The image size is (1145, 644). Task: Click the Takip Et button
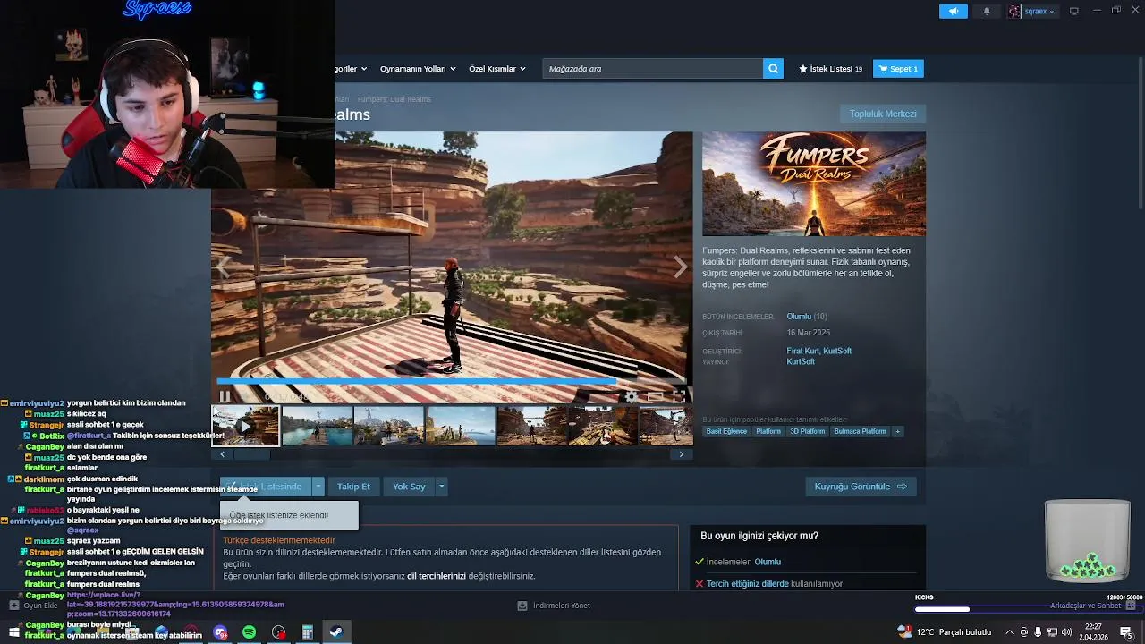click(353, 487)
